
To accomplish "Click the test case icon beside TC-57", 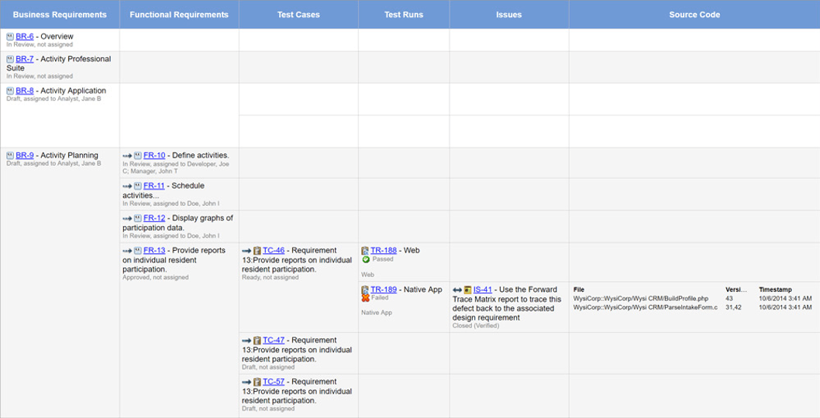I will point(257,382).
